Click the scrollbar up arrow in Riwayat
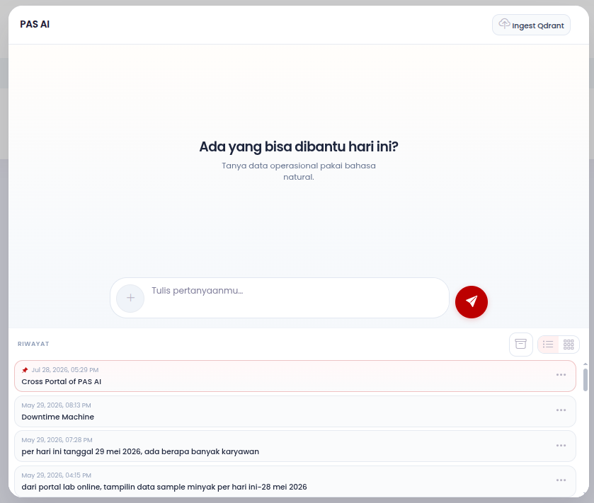Screen dimensions: 594x503 click(586, 364)
